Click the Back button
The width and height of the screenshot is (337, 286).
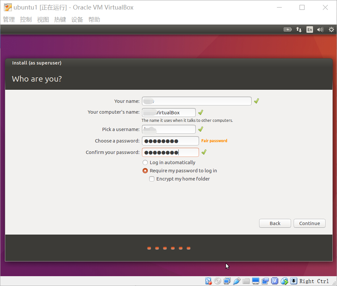pos(275,223)
